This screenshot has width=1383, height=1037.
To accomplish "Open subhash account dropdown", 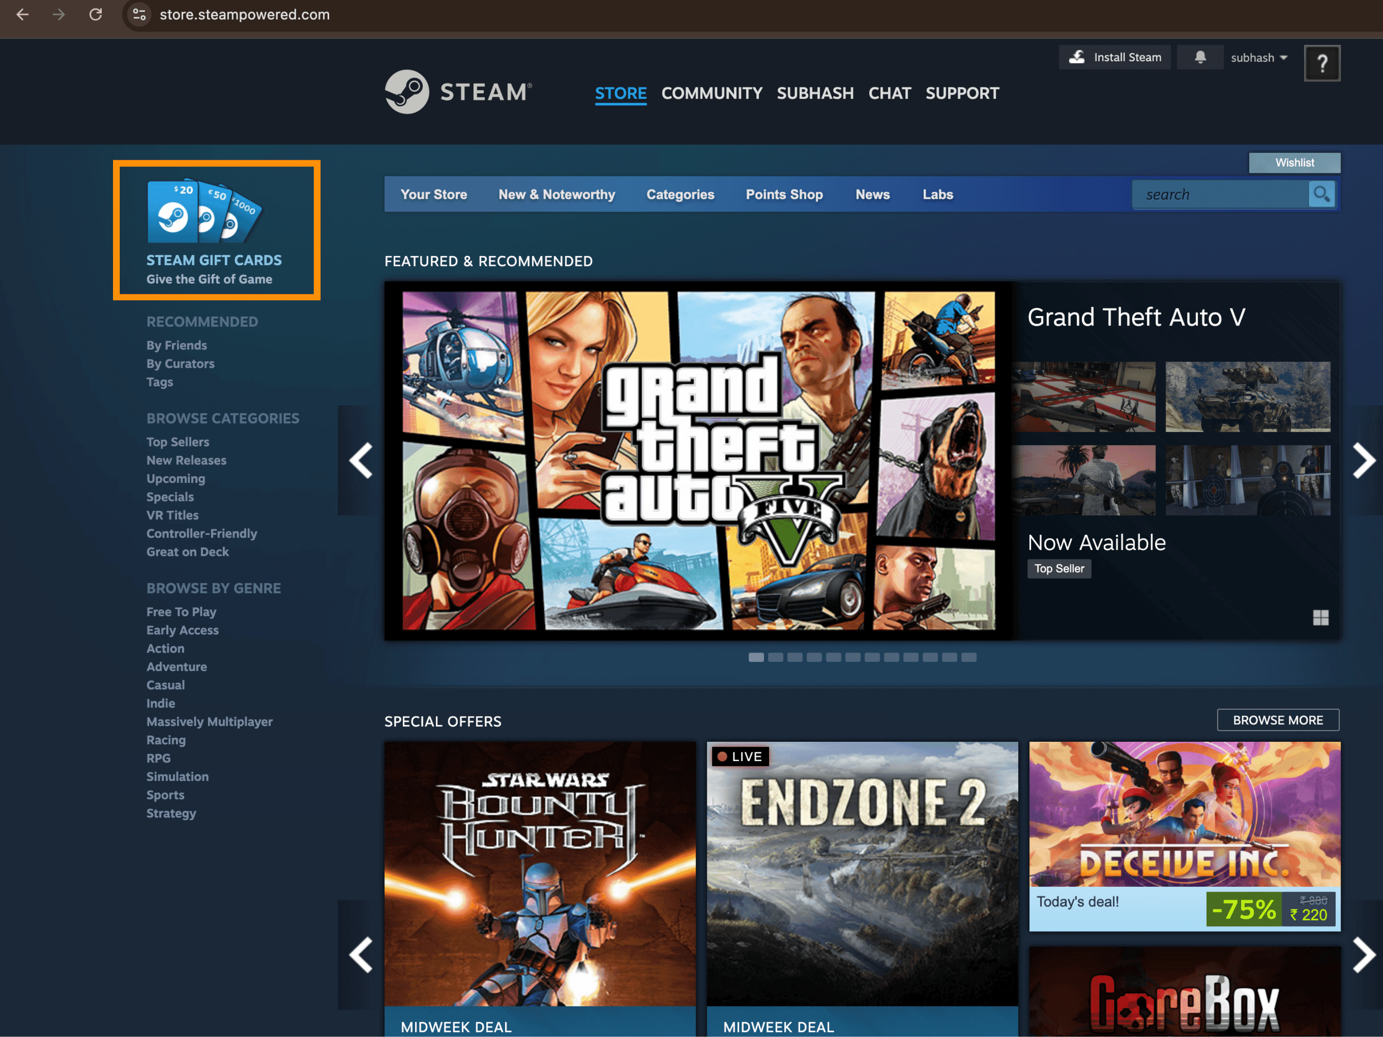I will 1259,58.
